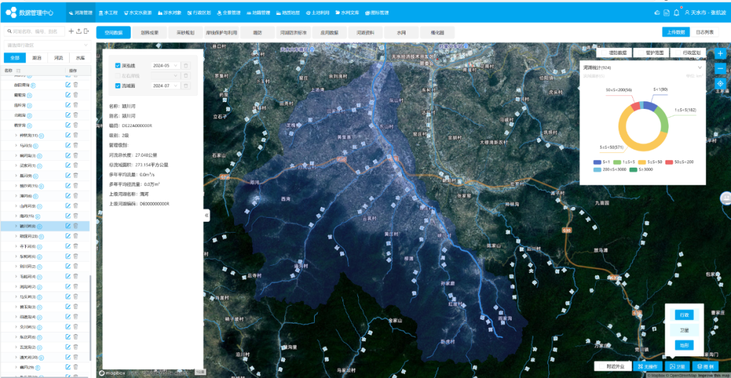The height and width of the screenshot is (378, 731).
Task: Click the map zoom out minus button
Action: click(x=720, y=68)
